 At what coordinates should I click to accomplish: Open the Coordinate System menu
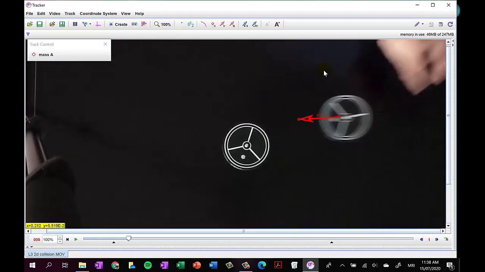98,14
